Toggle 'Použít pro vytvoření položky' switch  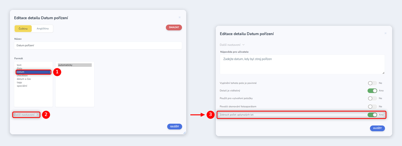(x=372, y=98)
